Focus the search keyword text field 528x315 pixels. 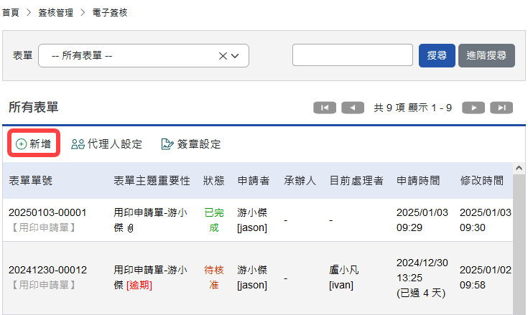point(353,55)
